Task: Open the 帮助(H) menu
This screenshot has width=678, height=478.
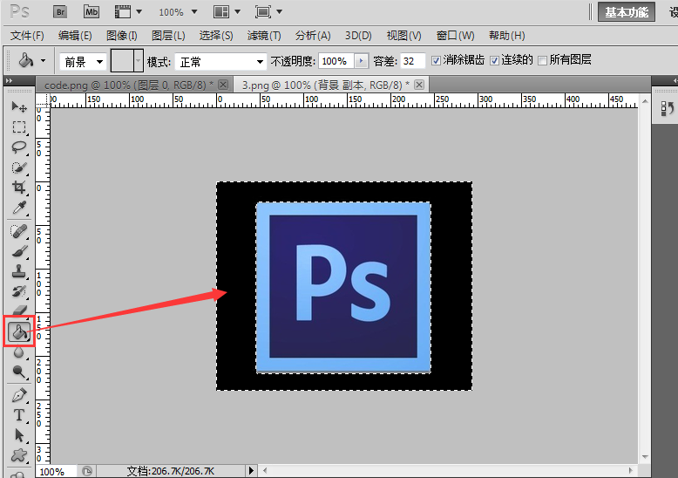Action: (507, 36)
